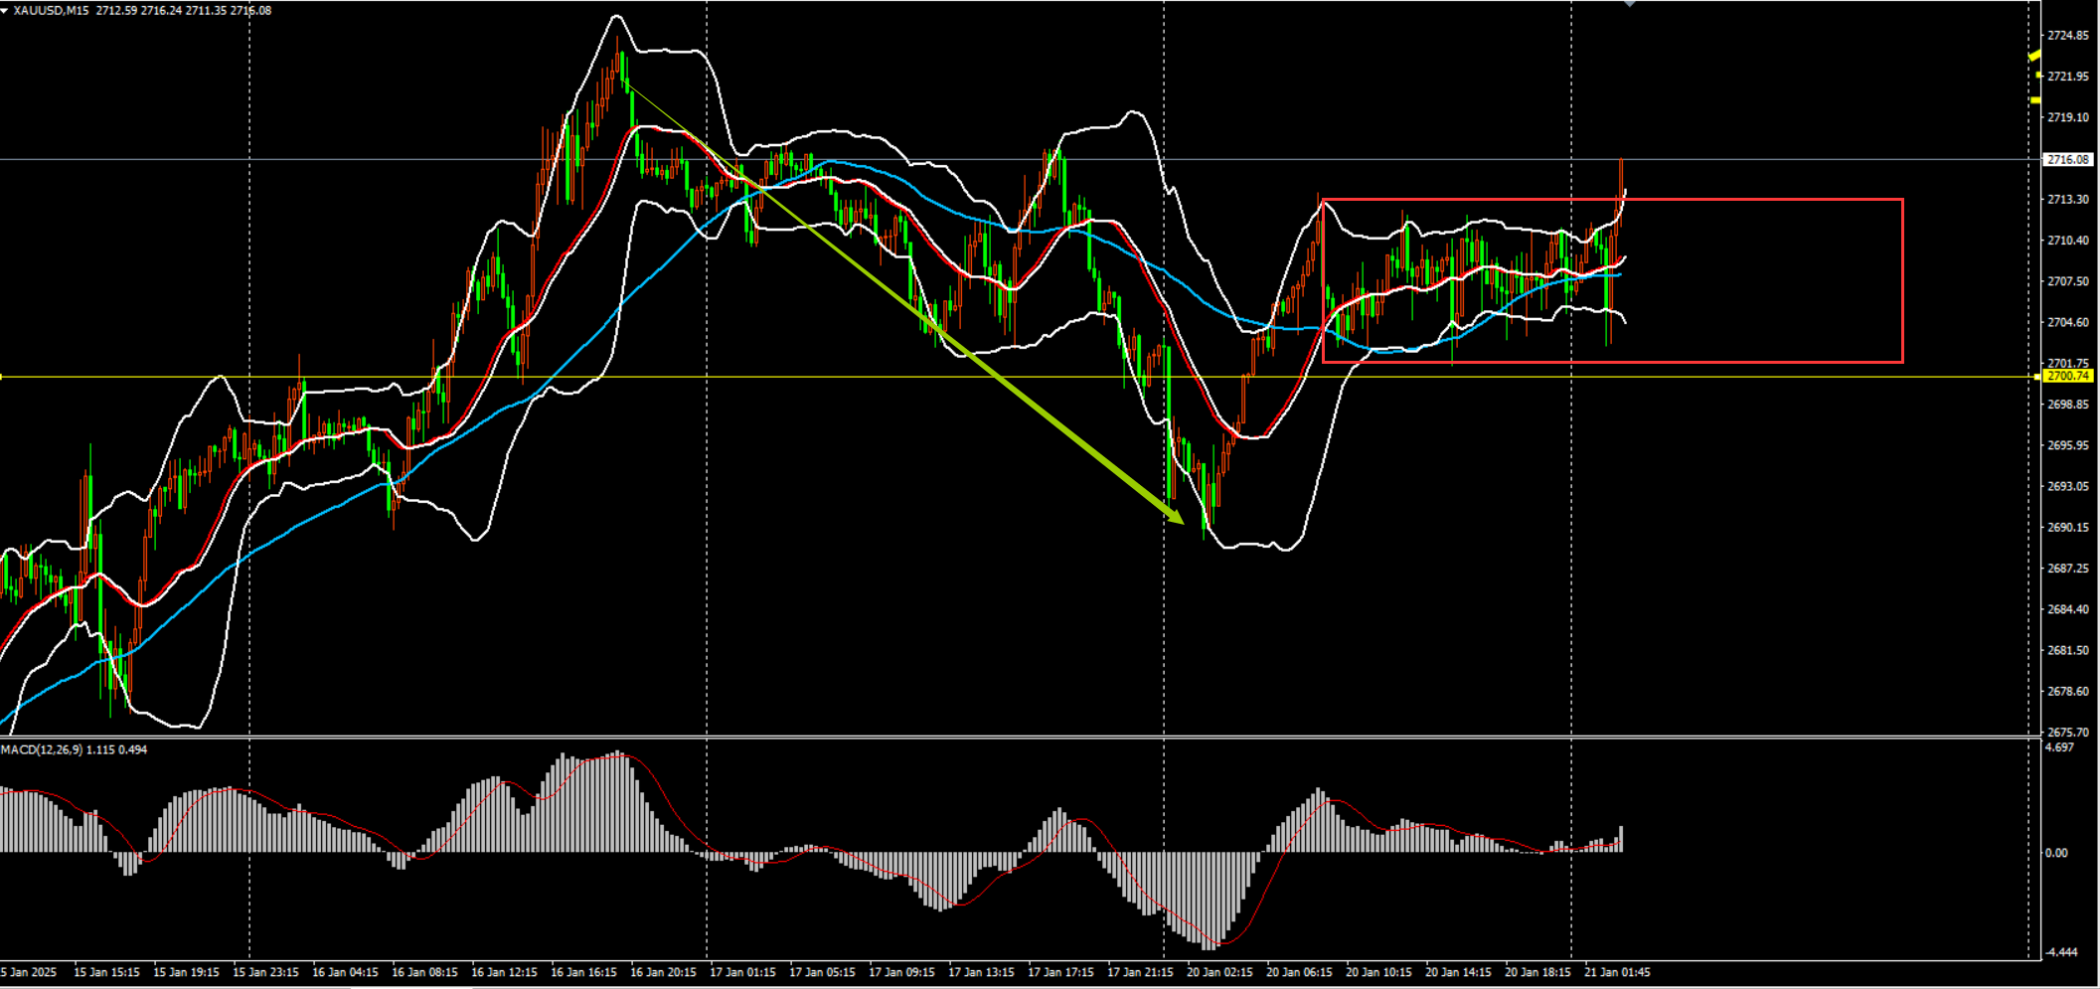Click price scale value 2695.95
The width and height of the screenshot is (2100, 989).
coord(2067,445)
